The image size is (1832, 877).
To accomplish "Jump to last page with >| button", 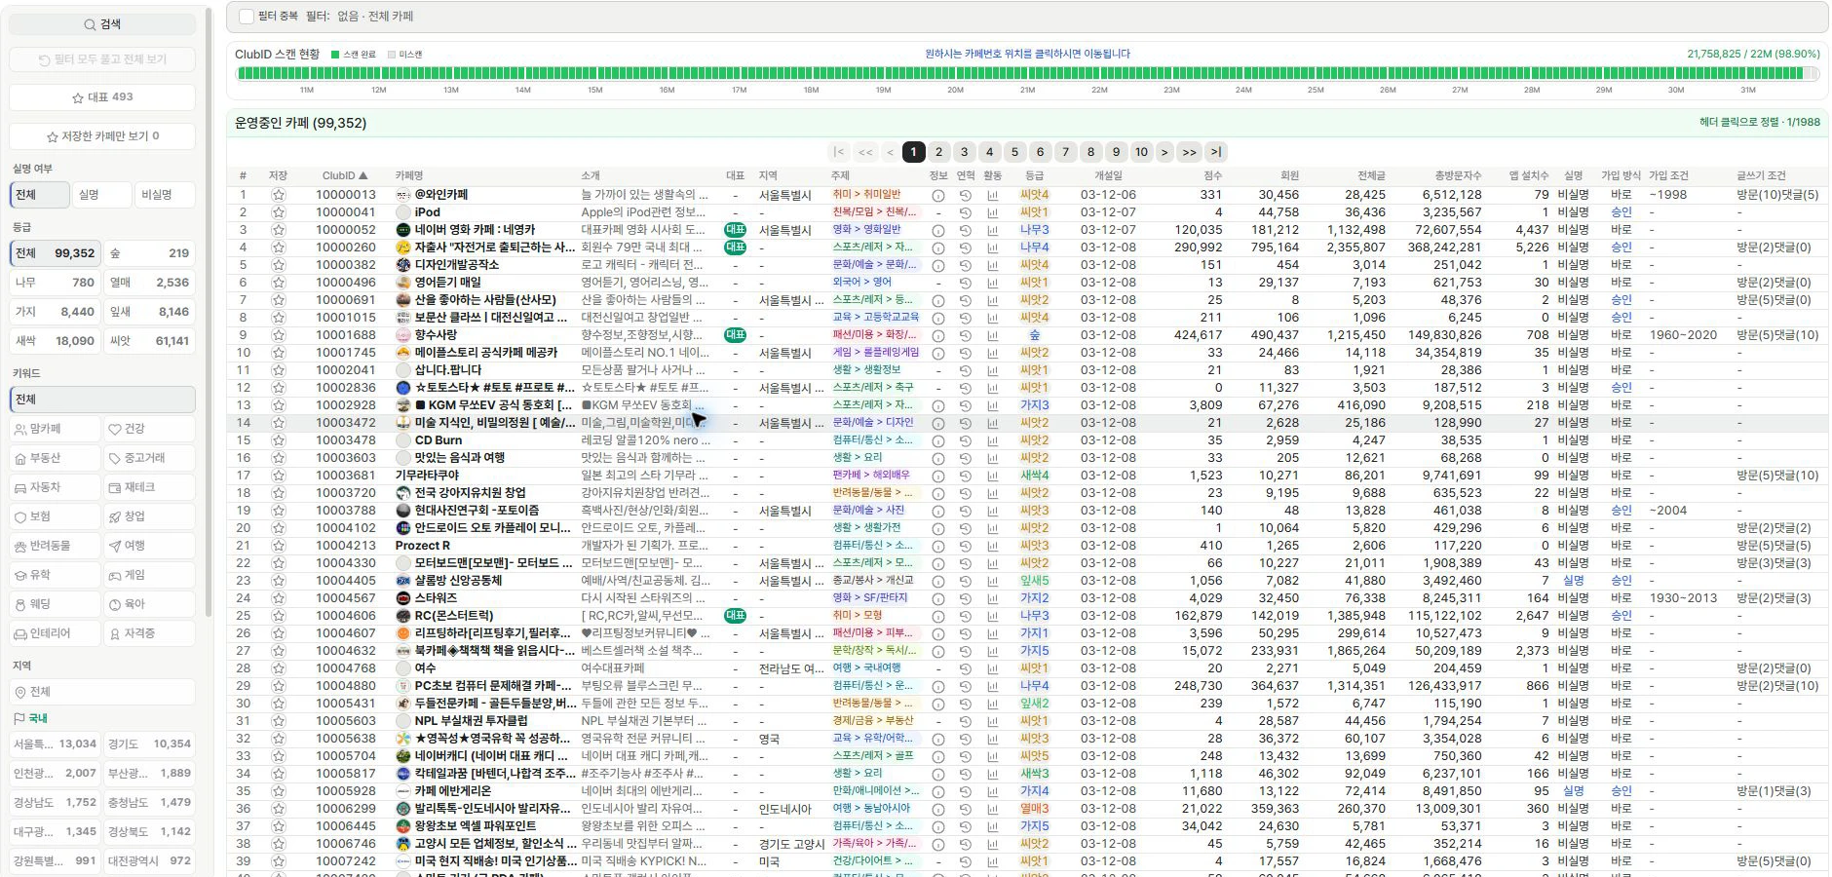I will pos(1216,152).
